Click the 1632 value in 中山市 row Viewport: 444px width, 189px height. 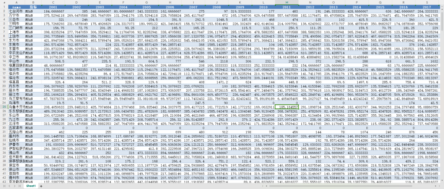click(427, 61)
